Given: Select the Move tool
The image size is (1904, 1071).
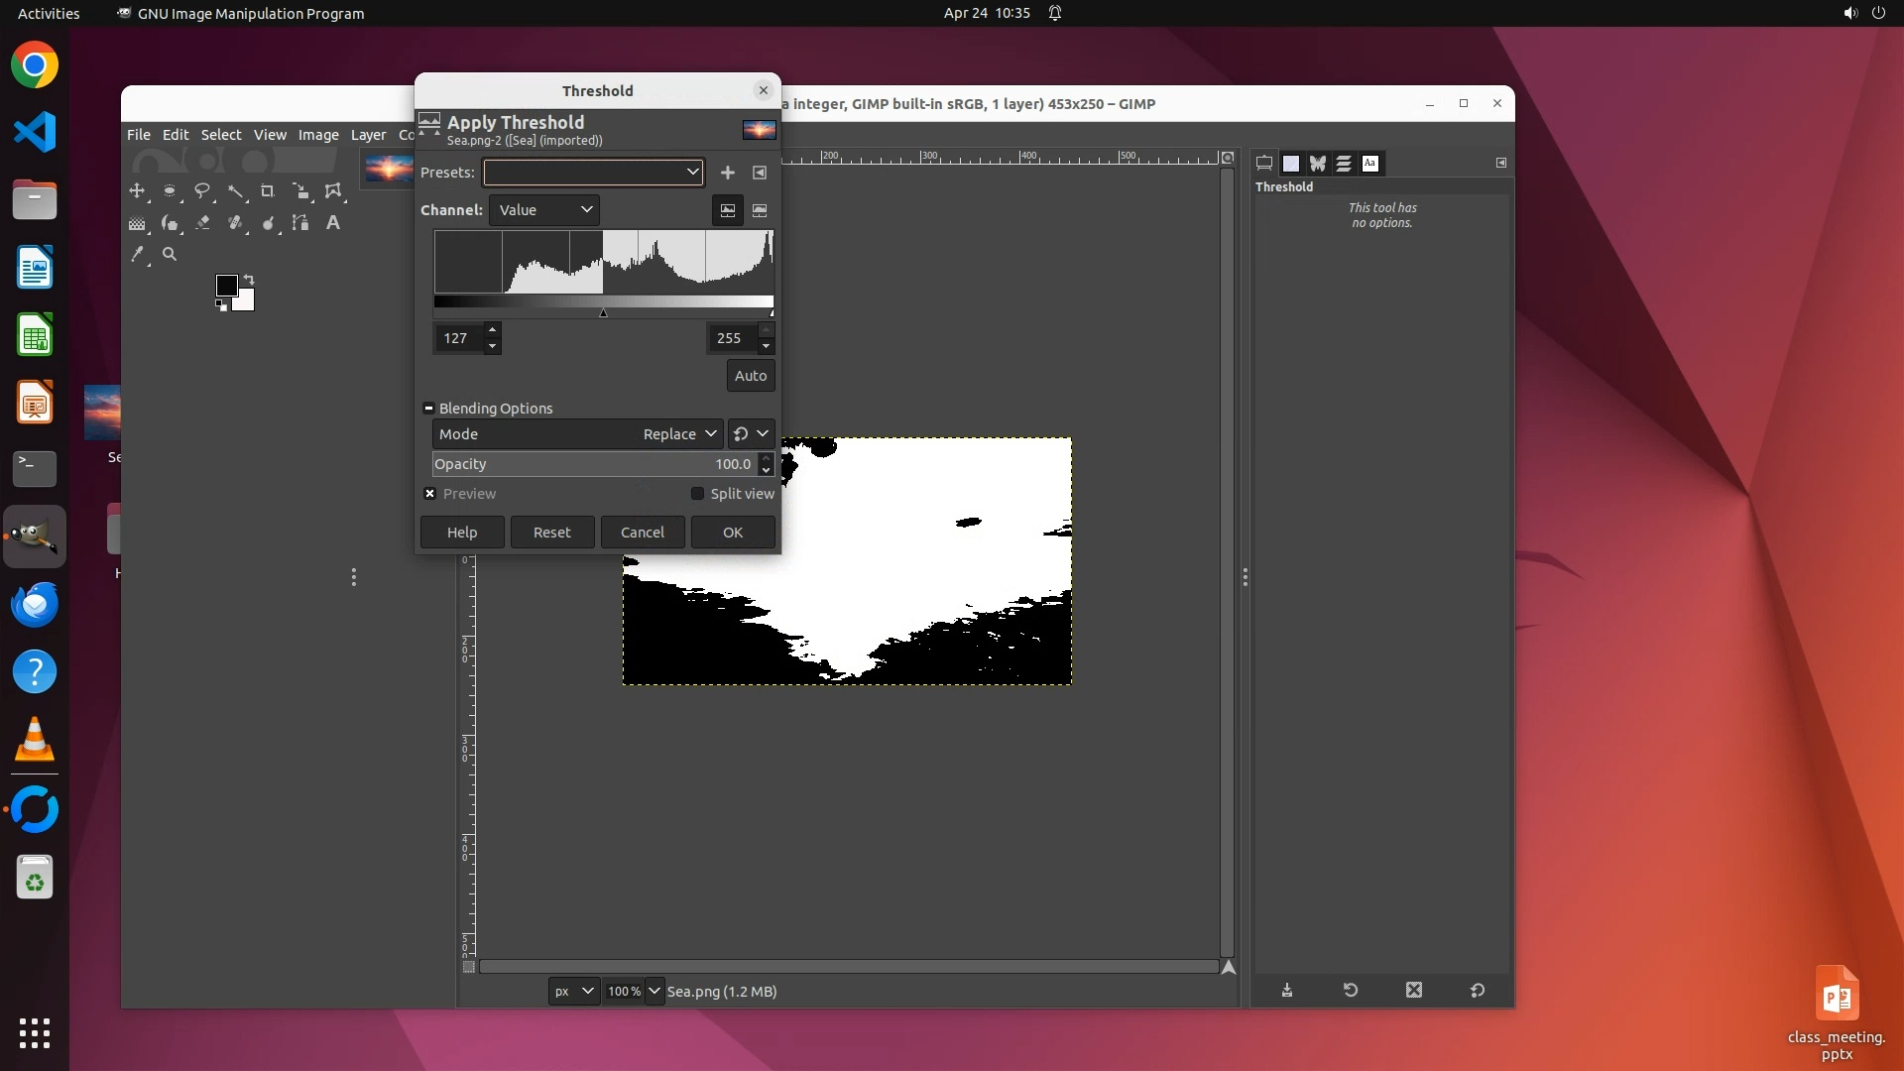Looking at the screenshot, I should (137, 190).
